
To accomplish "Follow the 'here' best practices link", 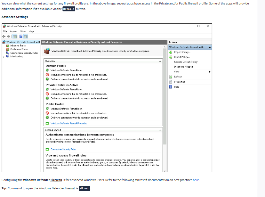I will point(196,180).
